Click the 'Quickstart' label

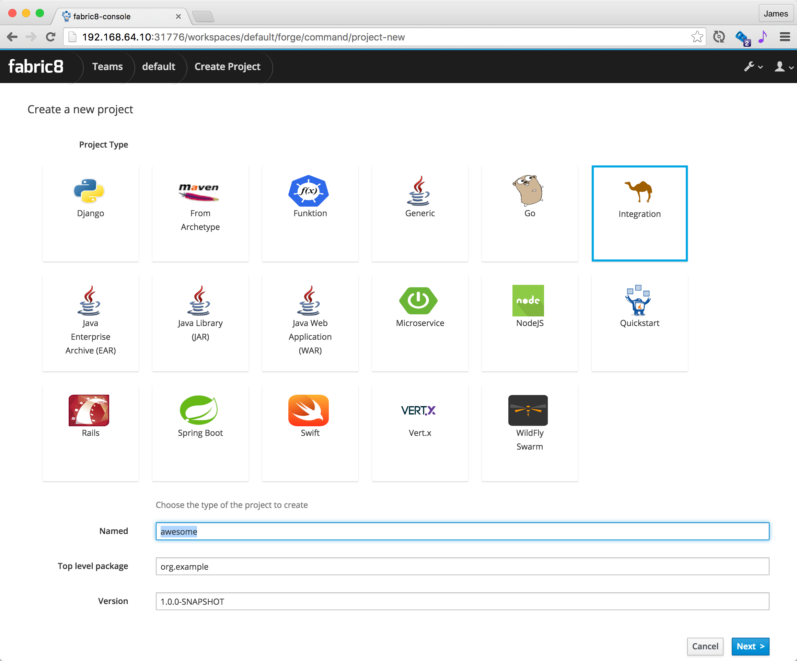pos(639,323)
